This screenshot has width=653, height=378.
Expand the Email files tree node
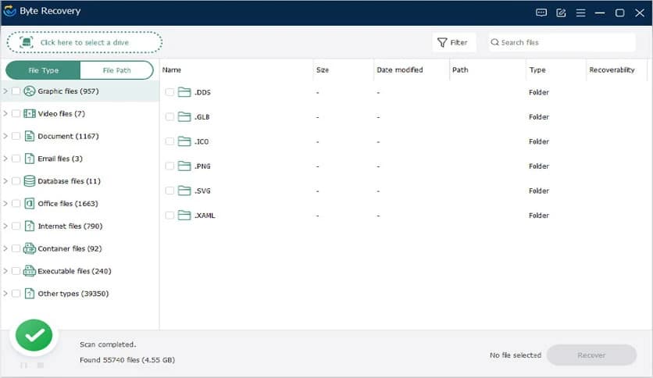coord(5,159)
